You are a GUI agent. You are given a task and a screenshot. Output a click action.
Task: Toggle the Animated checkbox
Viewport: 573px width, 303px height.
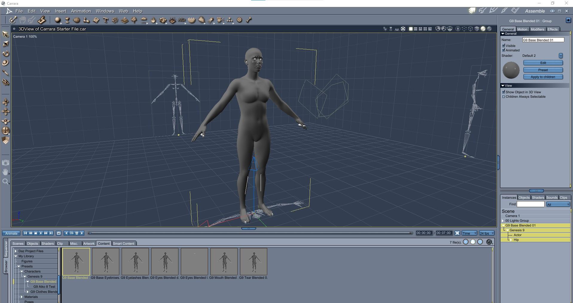(504, 50)
